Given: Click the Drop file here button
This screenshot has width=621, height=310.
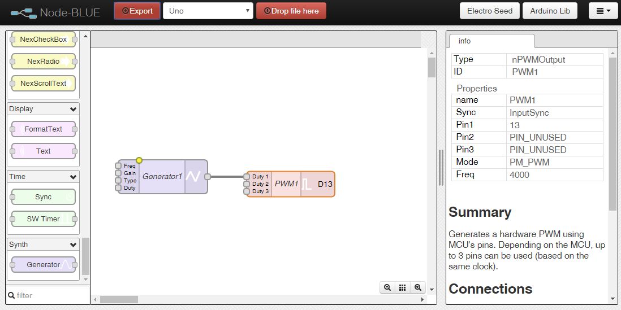Looking at the screenshot, I should tap(291, 11).
